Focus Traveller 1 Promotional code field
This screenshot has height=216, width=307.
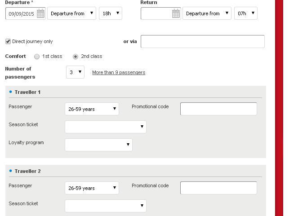[x=218, y=109]
